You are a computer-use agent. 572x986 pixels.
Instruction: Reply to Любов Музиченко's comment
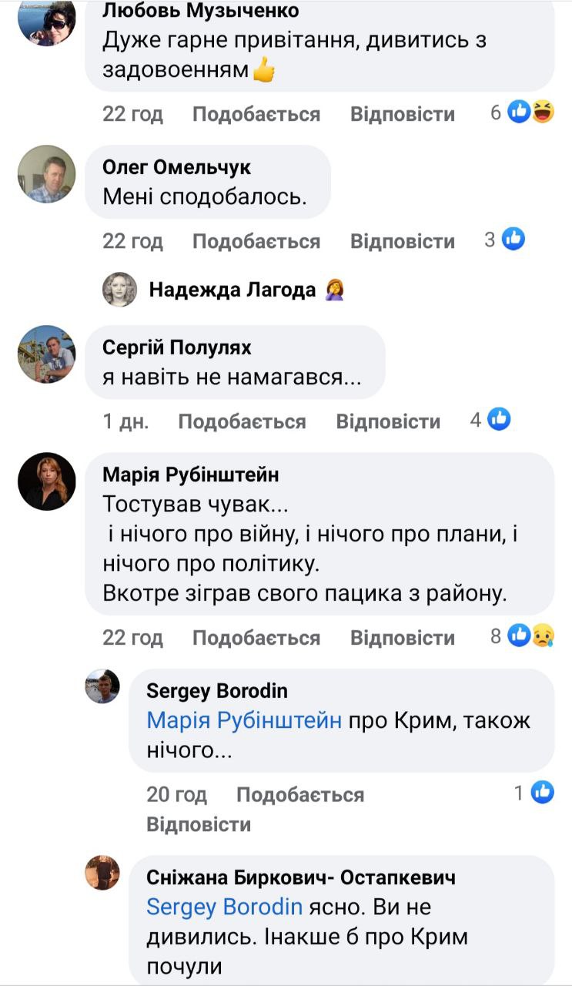[x=403, y=114]
